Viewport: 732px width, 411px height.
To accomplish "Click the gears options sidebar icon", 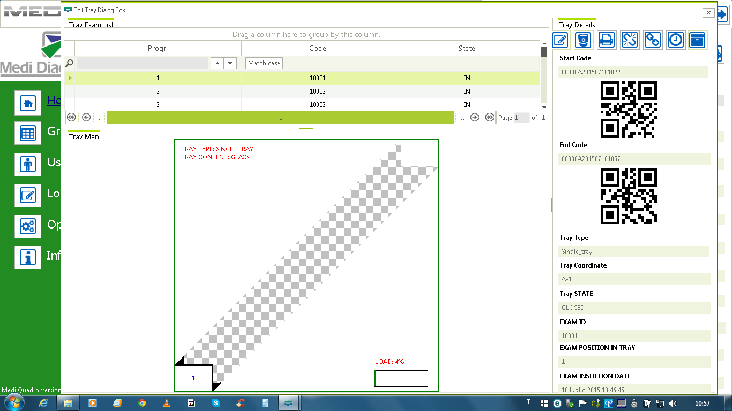I will click(x=28, y=226).
